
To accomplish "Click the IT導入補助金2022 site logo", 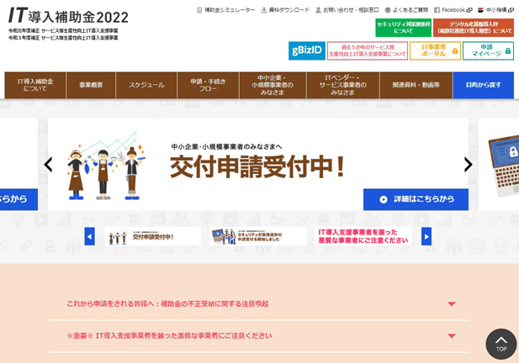I will [68, 16].
